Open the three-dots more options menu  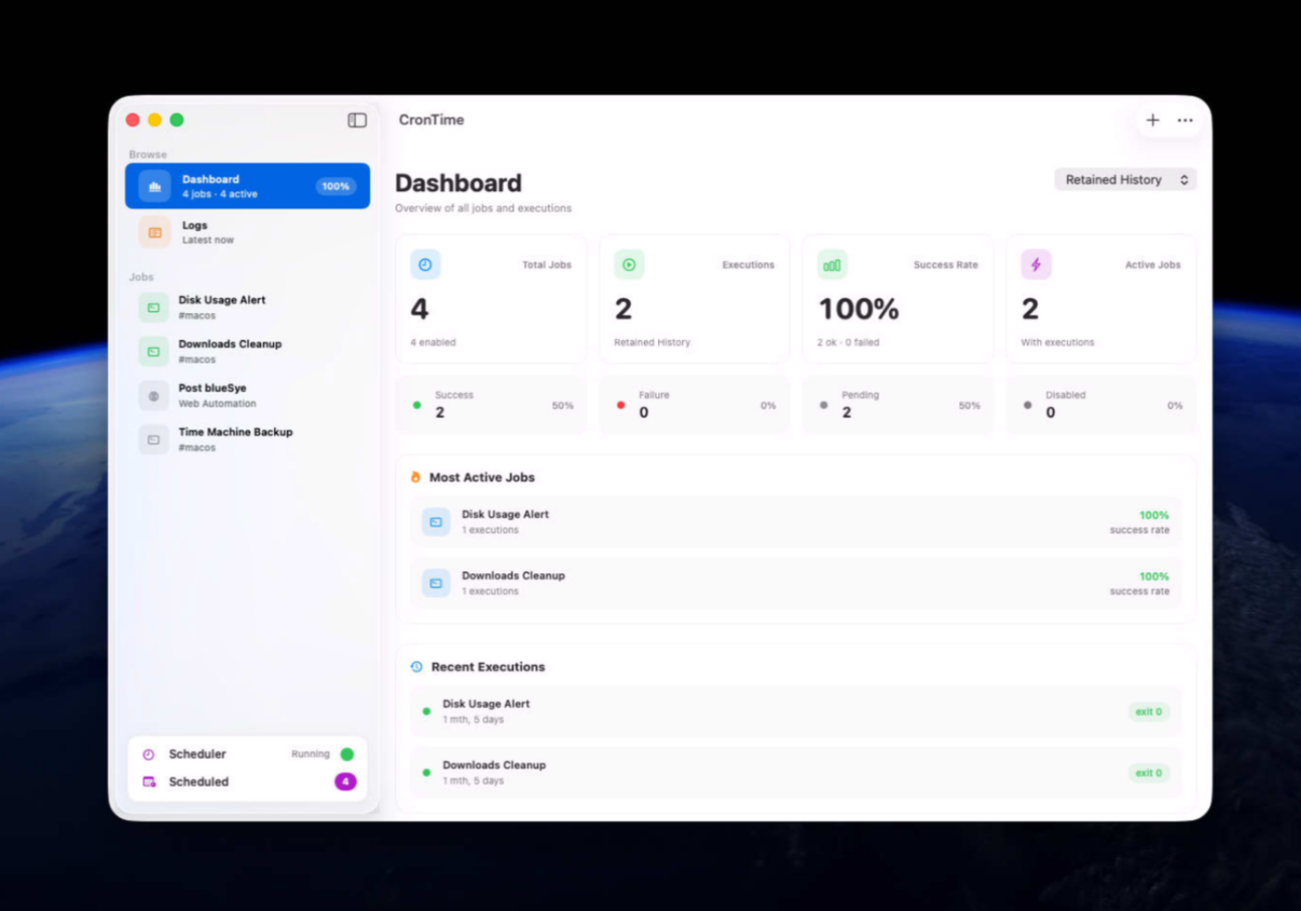click(1185, 120)
